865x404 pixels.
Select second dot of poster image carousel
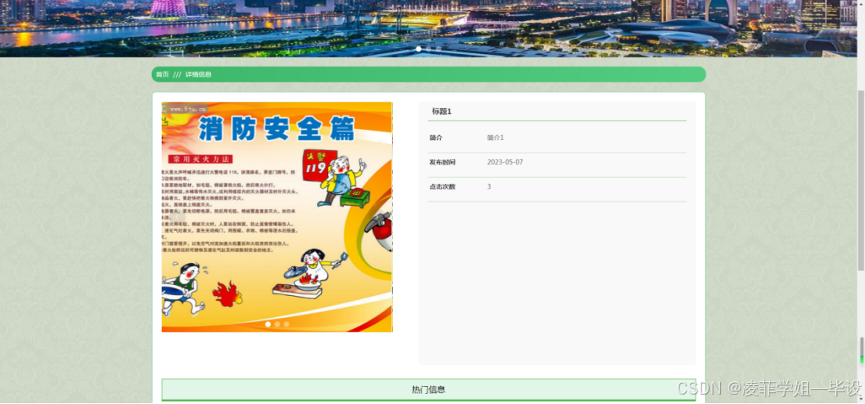(277, 324)
